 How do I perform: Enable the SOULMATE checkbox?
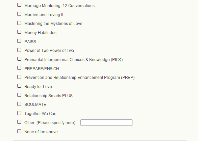click(19, 104)
